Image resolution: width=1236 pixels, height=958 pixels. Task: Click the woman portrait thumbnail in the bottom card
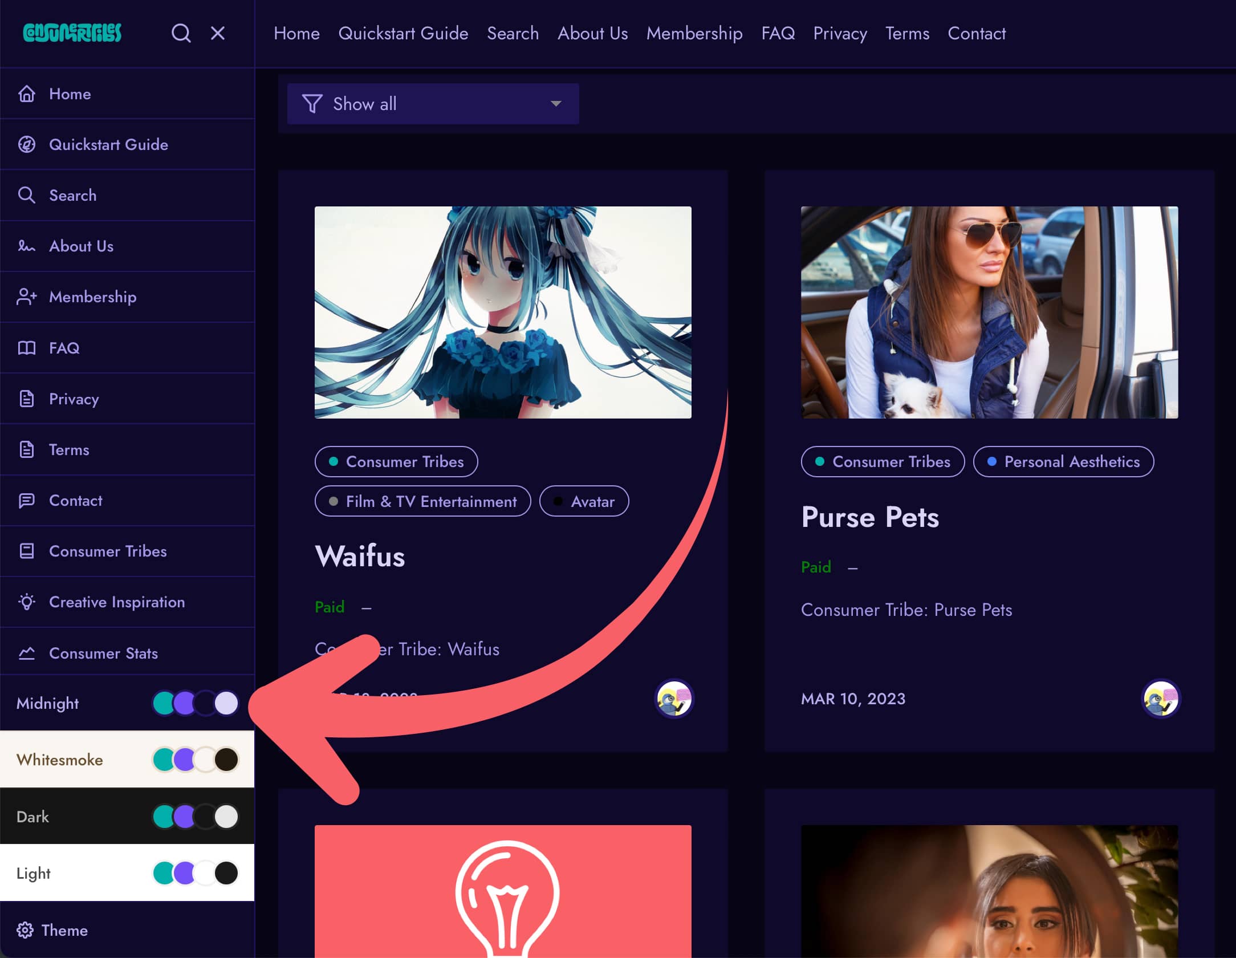[989, 891]
